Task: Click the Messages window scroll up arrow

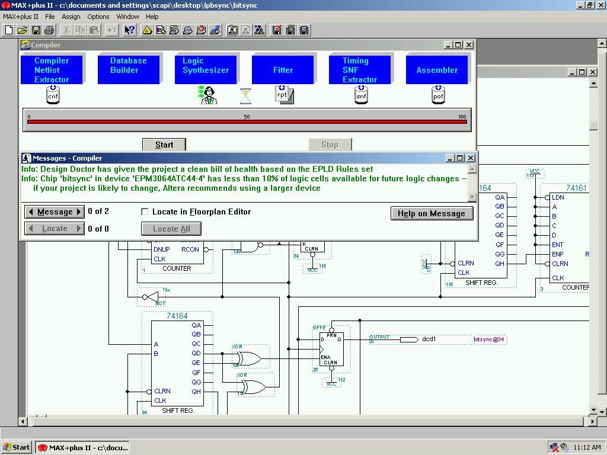Action: pos(472,169)
